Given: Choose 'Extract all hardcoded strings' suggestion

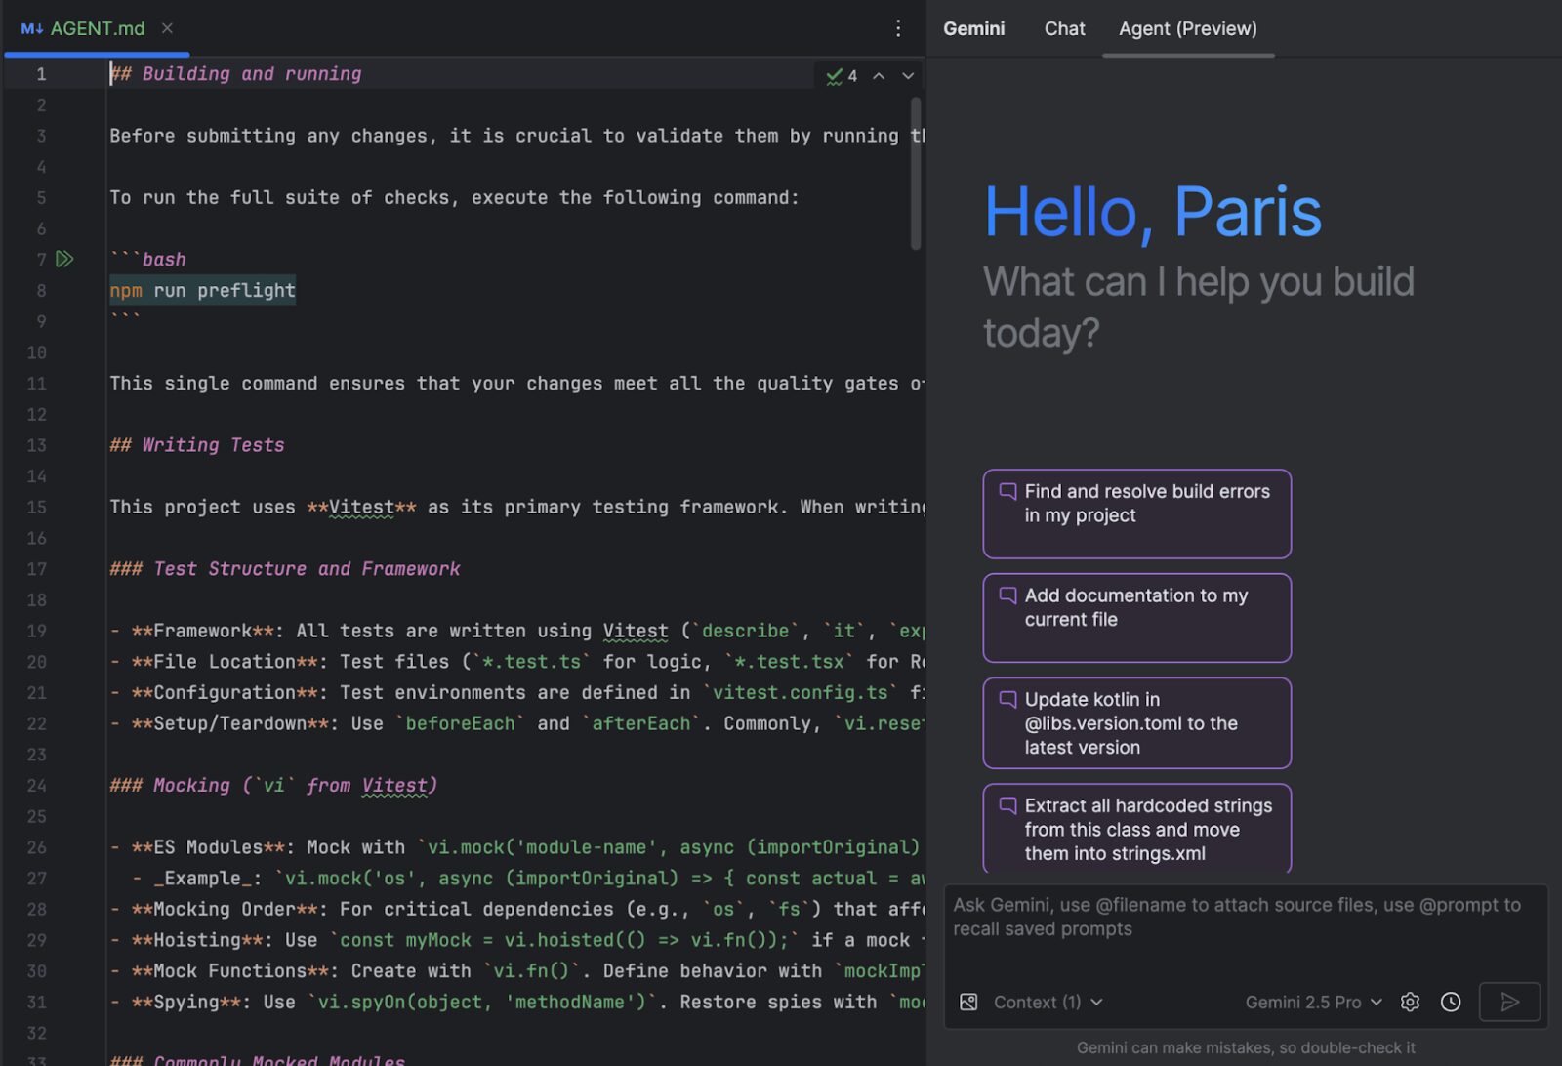Looking at the screenshot, I should (x=1136, y=828).
